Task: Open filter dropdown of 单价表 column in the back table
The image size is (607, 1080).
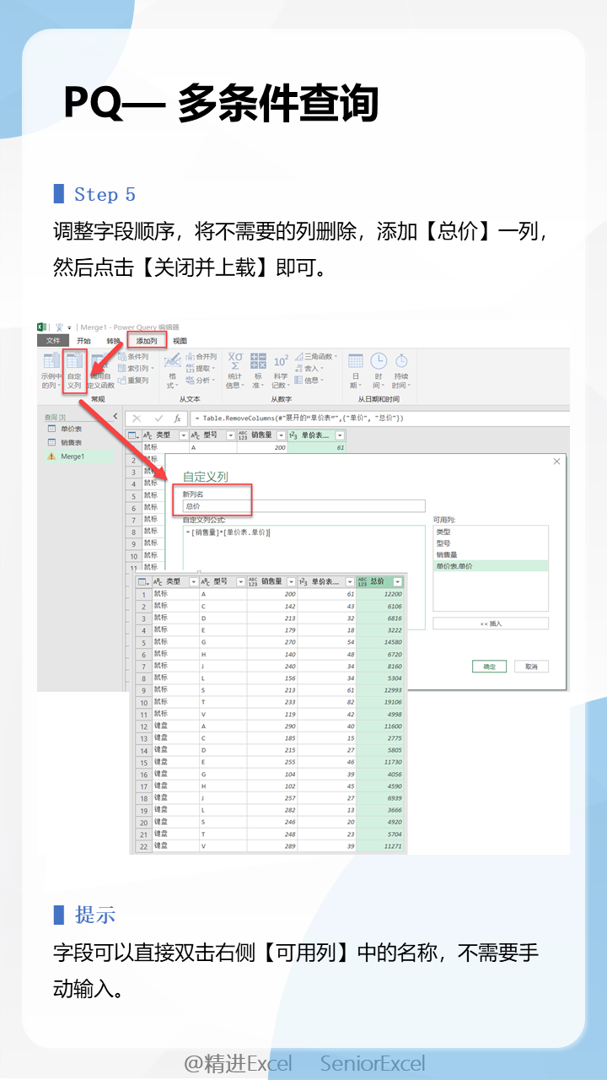Action: (340, 435)
